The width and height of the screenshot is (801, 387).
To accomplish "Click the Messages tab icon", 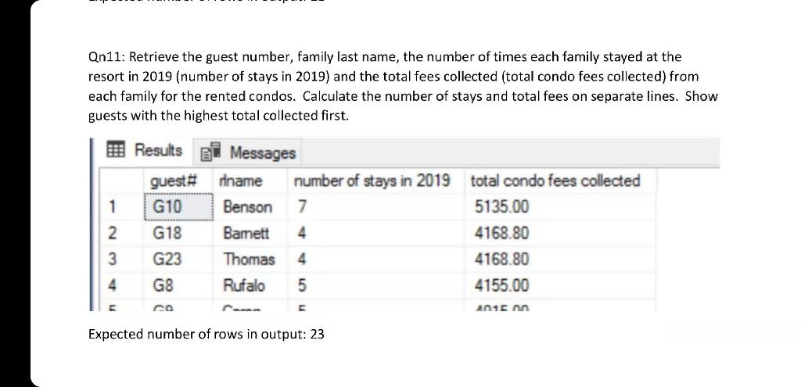I will [211, 152].
